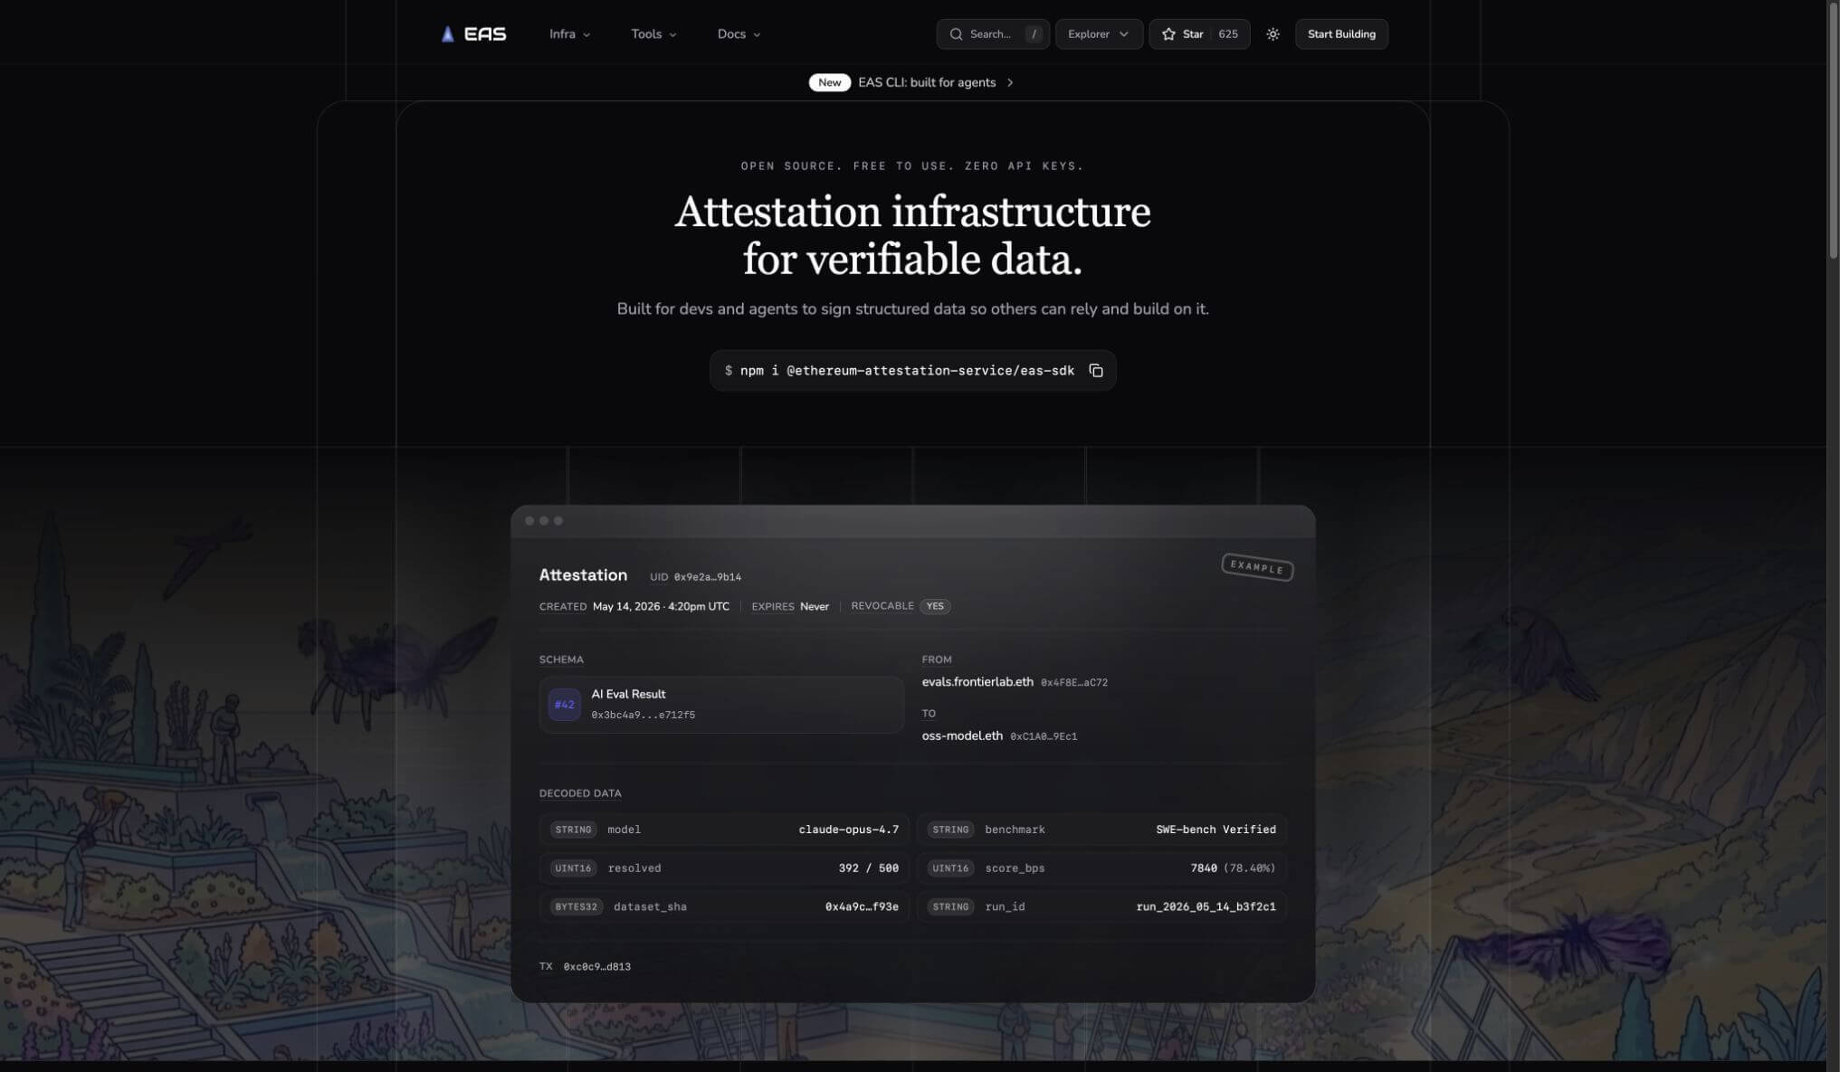Click the created date May 14, 2026
The image size is (1840, 1072).
661,607
